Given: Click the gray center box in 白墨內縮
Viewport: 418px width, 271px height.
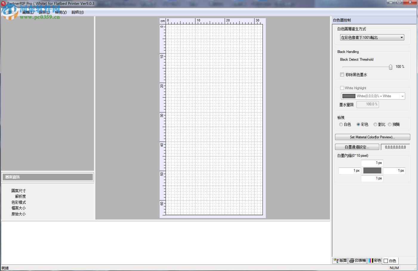Looking at the screenshot, I should point(372,170).
